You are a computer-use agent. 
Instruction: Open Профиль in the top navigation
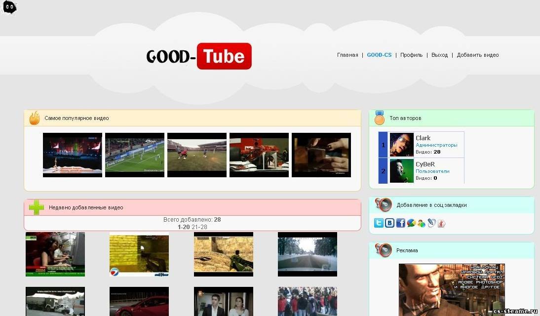[411, 55]
